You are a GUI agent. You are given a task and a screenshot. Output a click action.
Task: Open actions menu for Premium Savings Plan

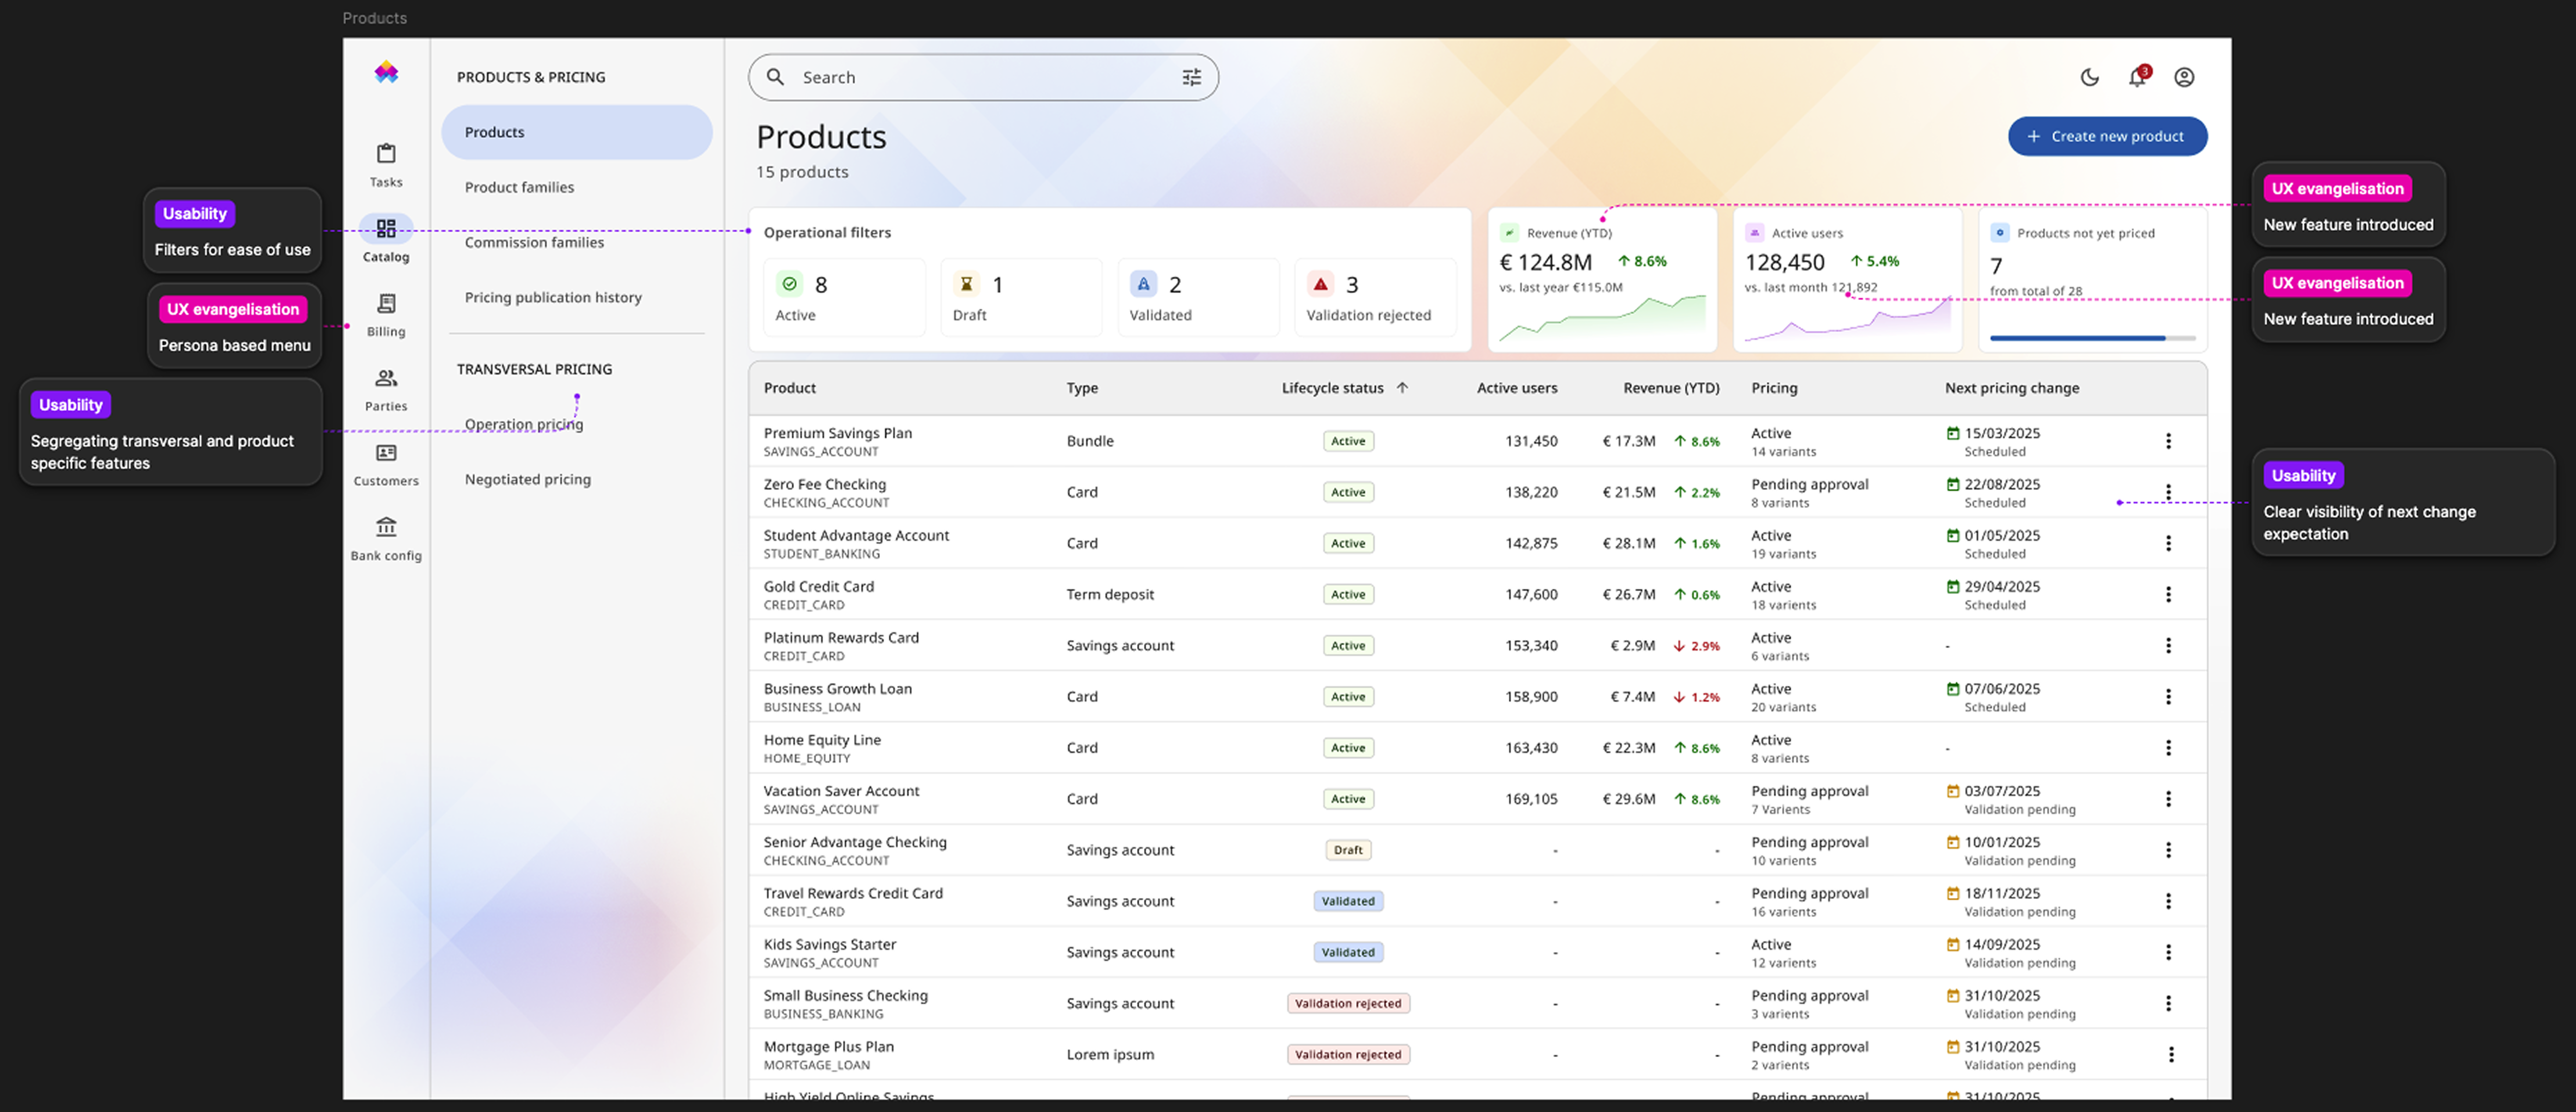click(2168, 440)
